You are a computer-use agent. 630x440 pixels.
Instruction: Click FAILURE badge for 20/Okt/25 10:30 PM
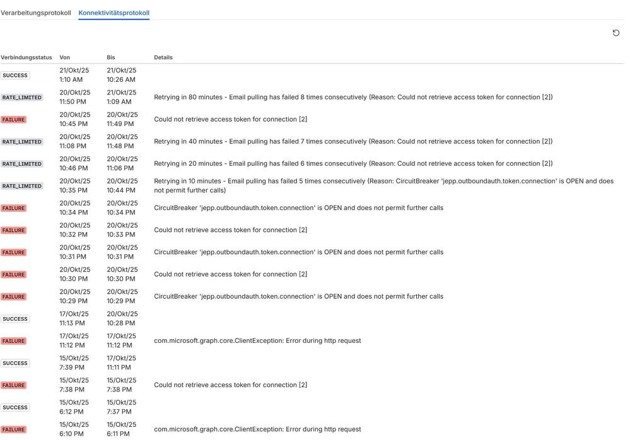pos(14,275)
